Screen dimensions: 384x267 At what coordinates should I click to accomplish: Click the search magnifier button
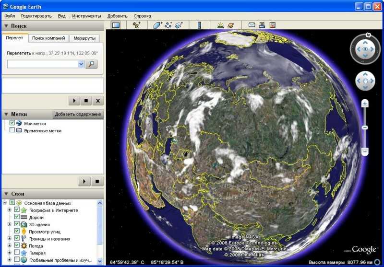coord(91,64)
